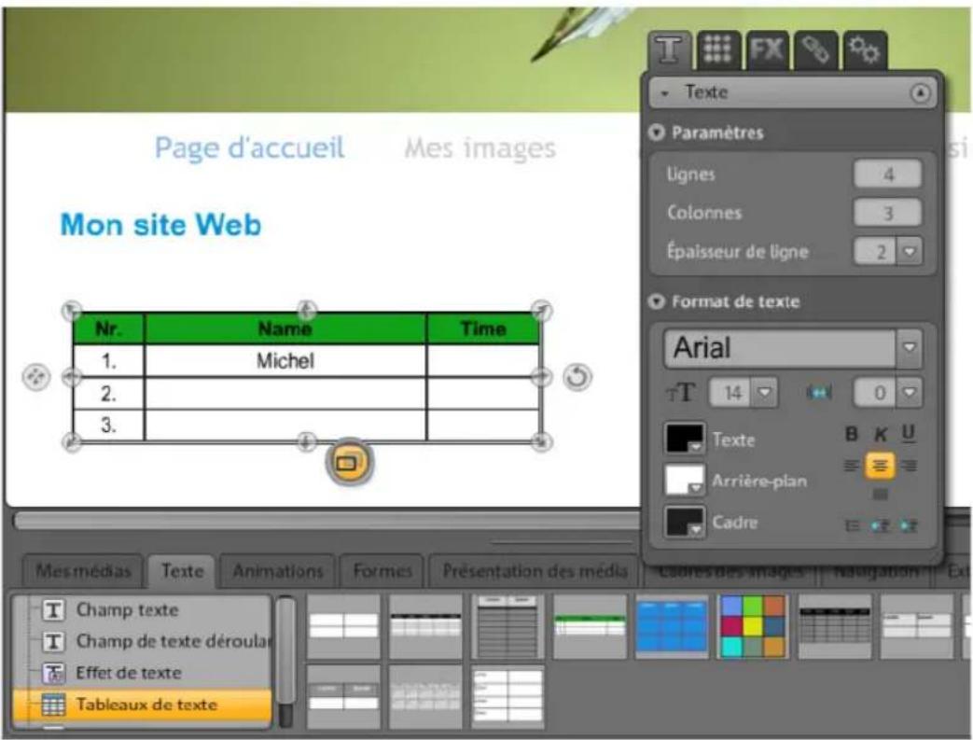
Task: Collapse the Paramètres section
Action: [x=656, y=133]
